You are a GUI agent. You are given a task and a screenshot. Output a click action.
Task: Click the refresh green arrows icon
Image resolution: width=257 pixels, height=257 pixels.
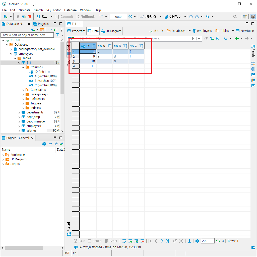pos(218,241)
